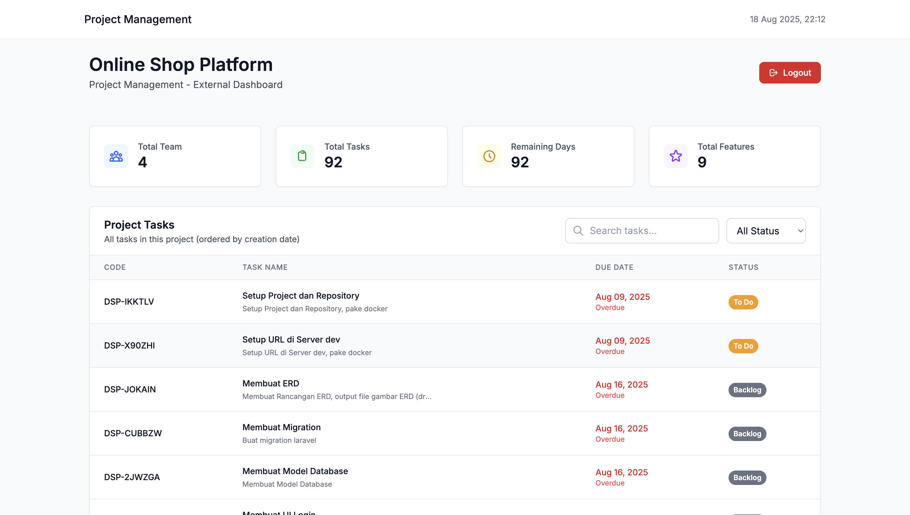This screenshot has height=515, width=910.
Task: Click the To Do badge for DSP-X90ZHI
Action: tap(743, 346)
